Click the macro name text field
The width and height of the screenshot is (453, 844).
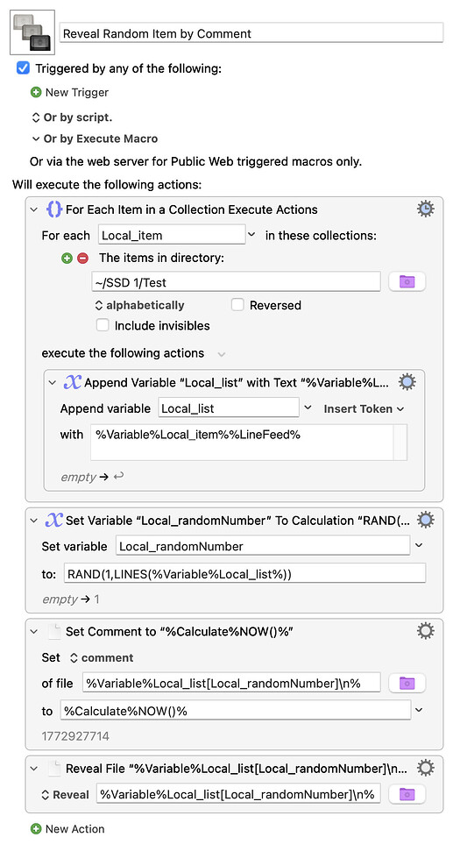pyautogui.click(x=251, y=33)
